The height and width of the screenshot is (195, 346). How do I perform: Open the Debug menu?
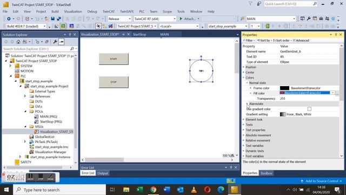pos(92,11)
